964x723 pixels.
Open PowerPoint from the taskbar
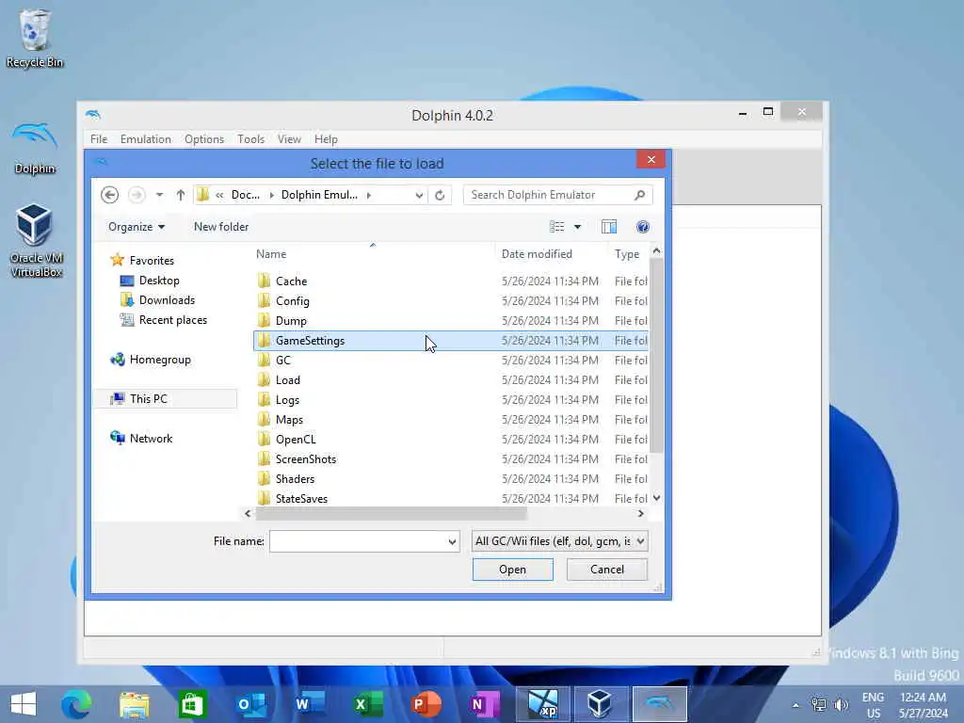tap(426, 704)
